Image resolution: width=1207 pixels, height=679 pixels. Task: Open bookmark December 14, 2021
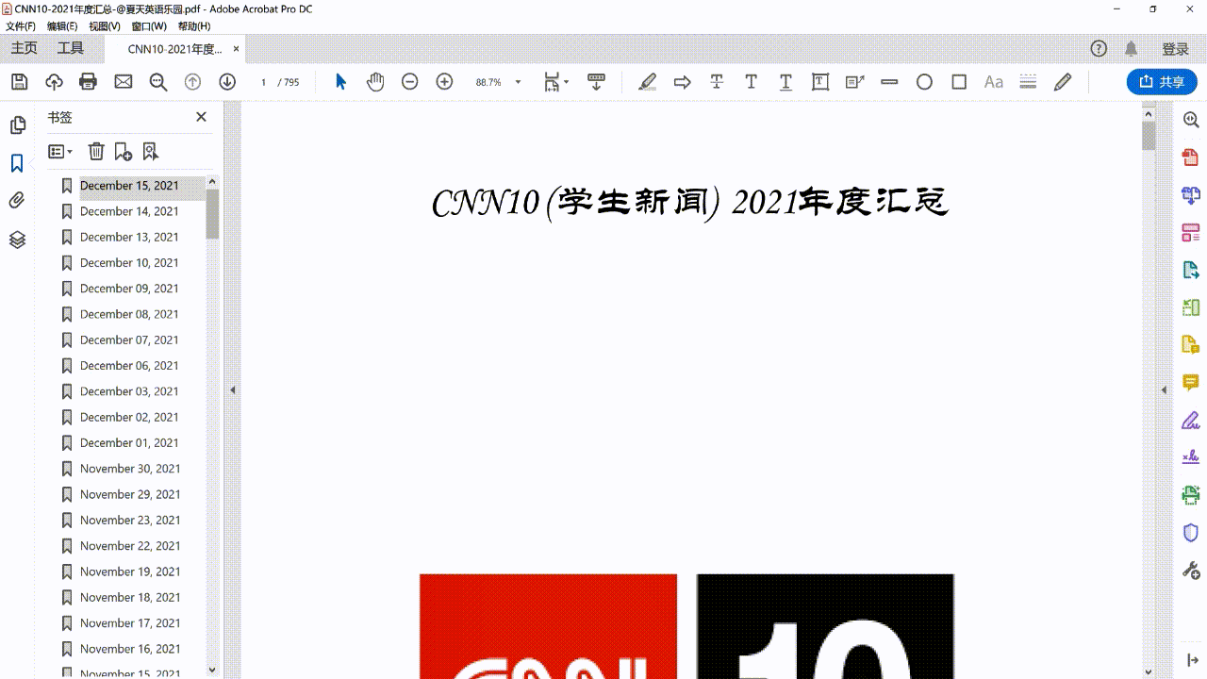pos(129,211)
